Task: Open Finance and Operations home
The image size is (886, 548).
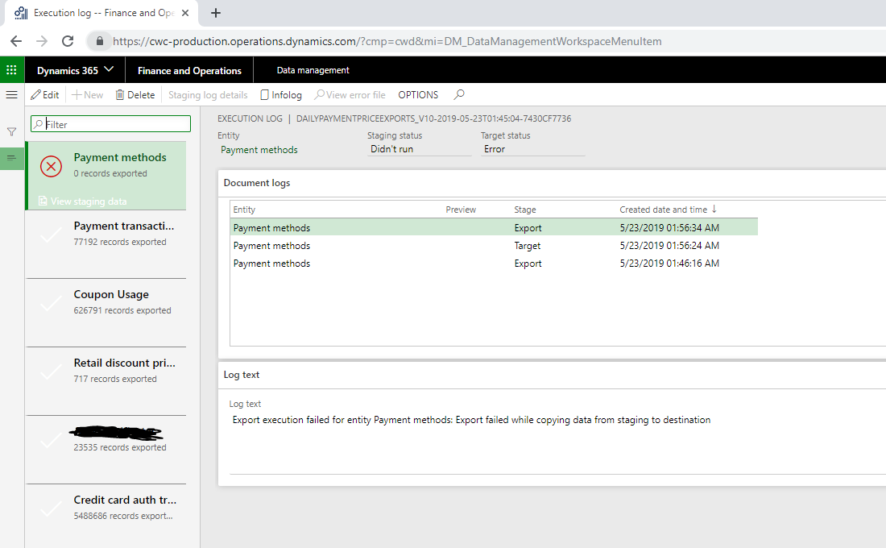Action: 189,70
